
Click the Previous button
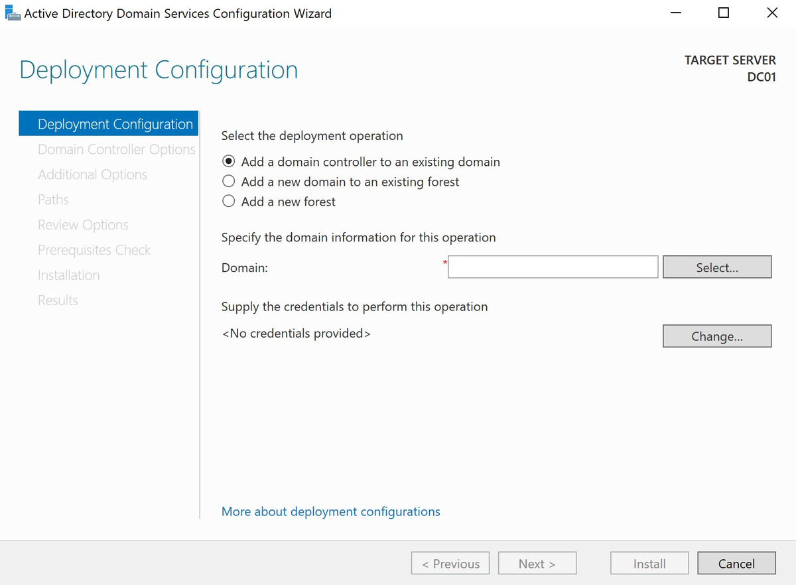[450, 563]
